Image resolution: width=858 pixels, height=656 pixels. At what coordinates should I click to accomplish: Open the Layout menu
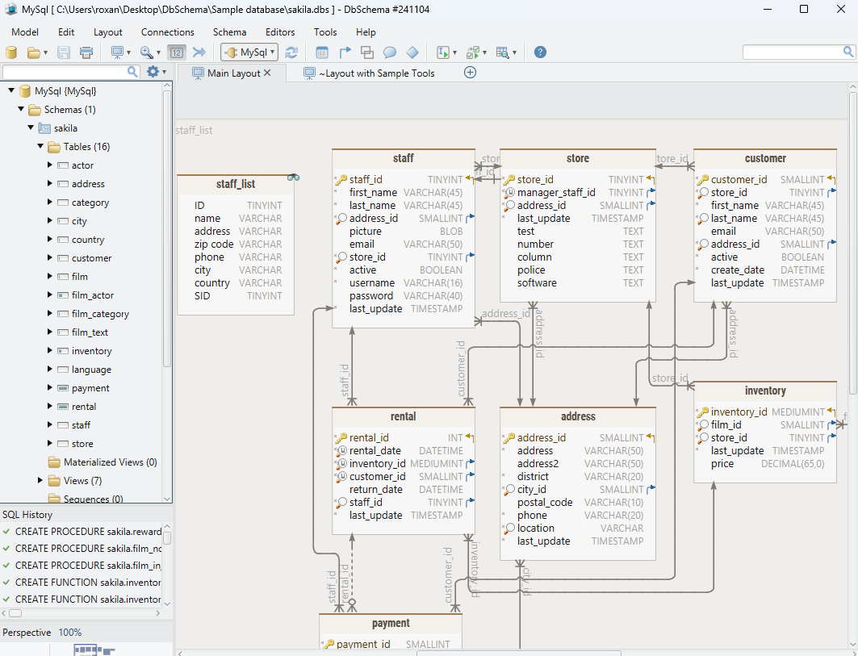coord(108,32)
